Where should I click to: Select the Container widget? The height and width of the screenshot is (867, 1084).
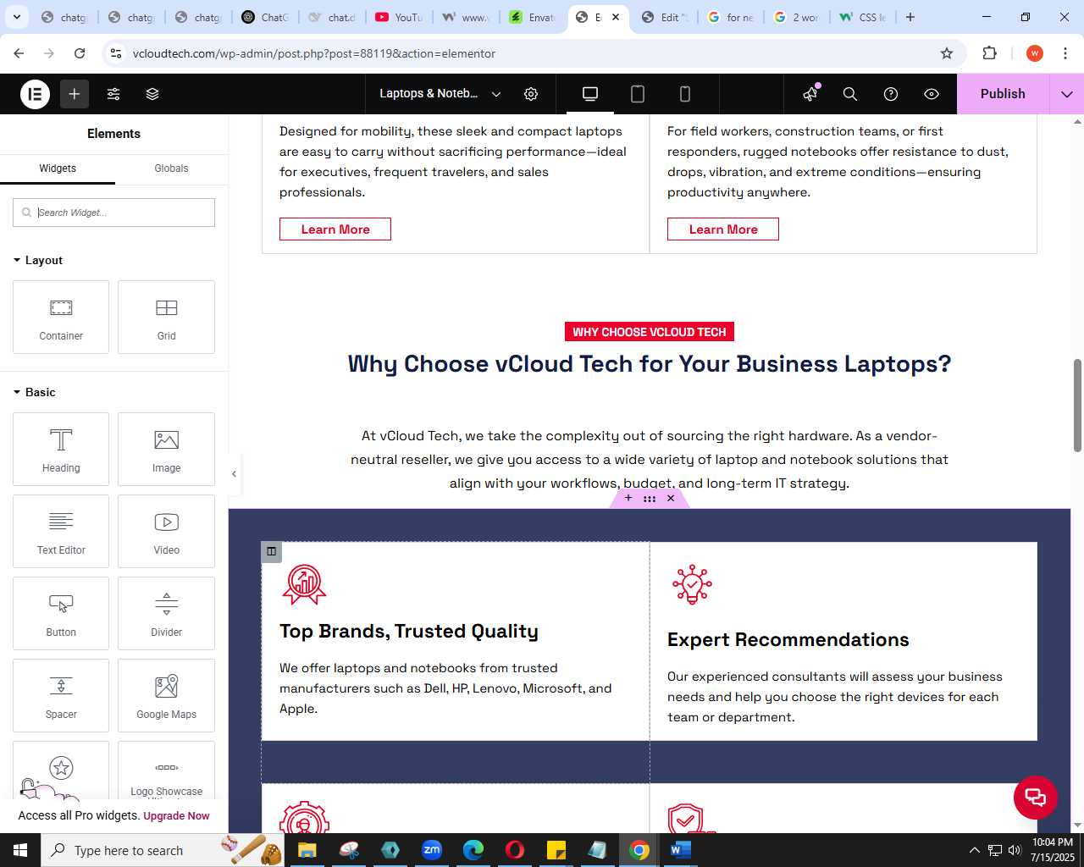pyautogui.click(x=61, y=317)
